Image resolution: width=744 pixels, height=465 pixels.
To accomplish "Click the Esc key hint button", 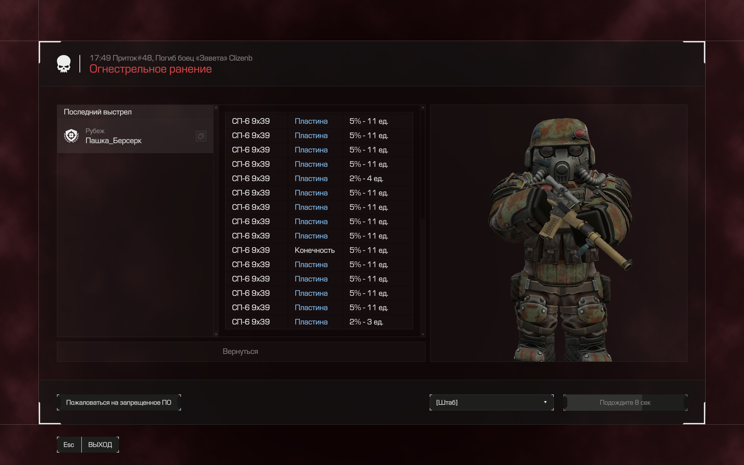I will tap(69, 444).
